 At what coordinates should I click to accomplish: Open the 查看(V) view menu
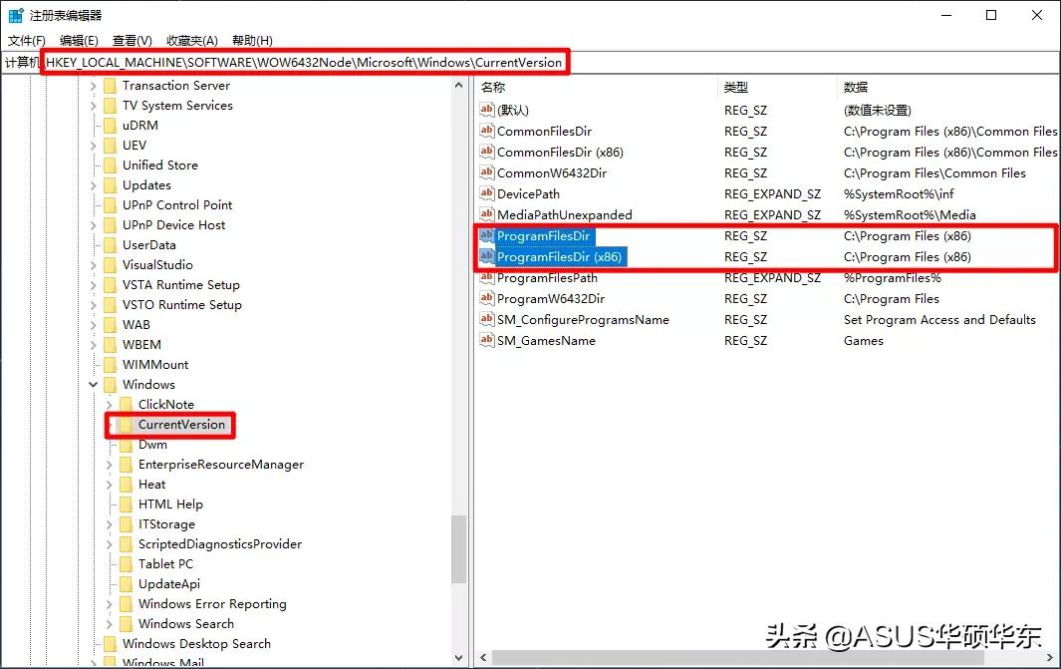click(x=133, y=41)
